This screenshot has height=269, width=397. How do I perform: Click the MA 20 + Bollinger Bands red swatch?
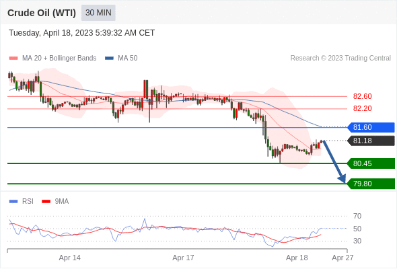click(x=13, y=59)
